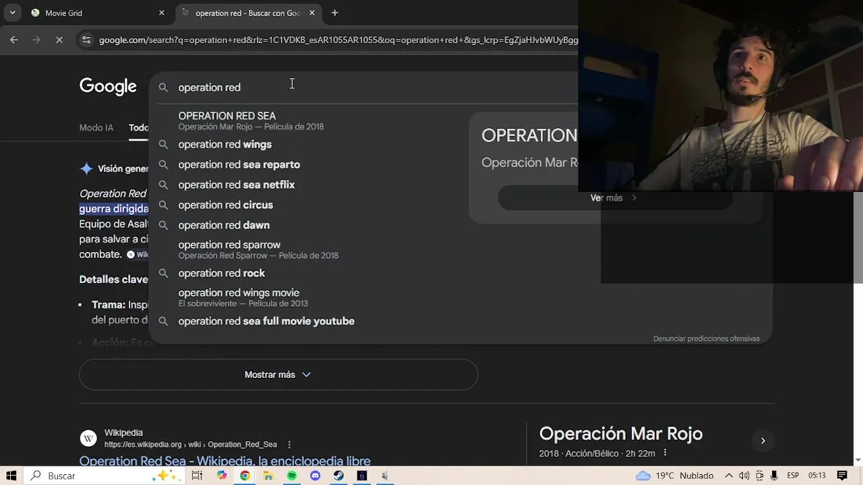Stop page loading with the X button
This screenshot has height=485, width=863.
59,40
